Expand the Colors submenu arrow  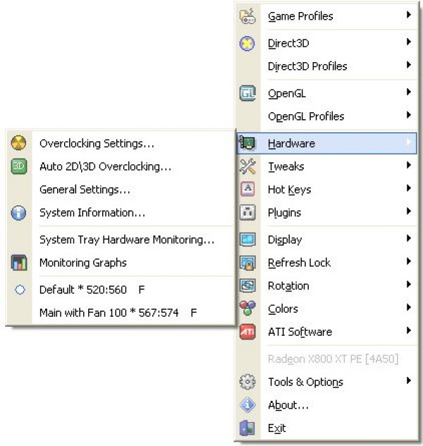tap(408, 308)
